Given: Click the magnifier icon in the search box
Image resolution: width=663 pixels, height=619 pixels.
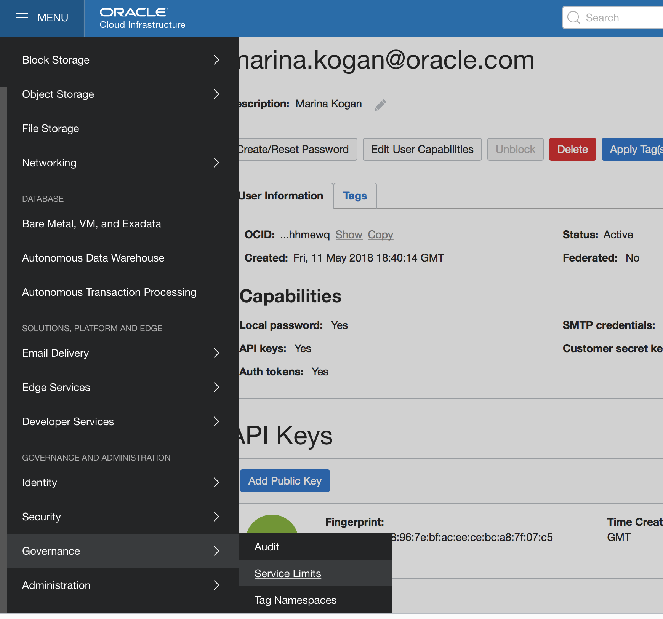Looking at the screenshot, I should (x=573, y=18).
